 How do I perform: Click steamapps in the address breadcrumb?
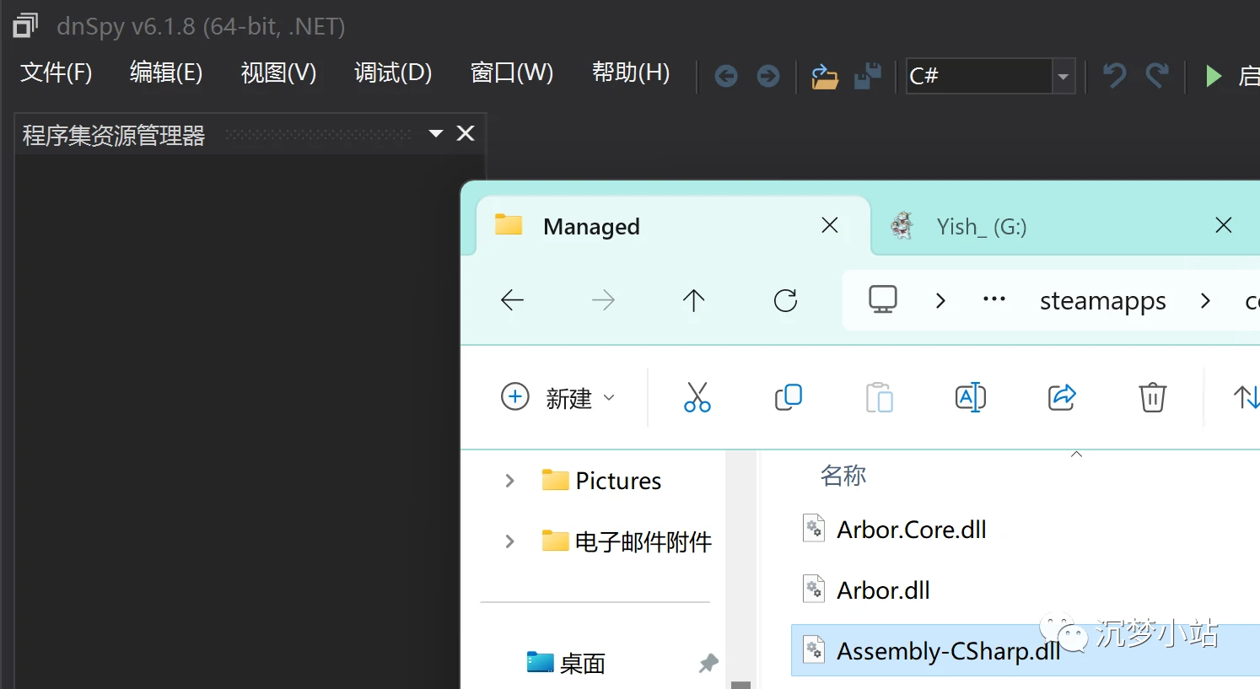click(x=1102, y=301)
